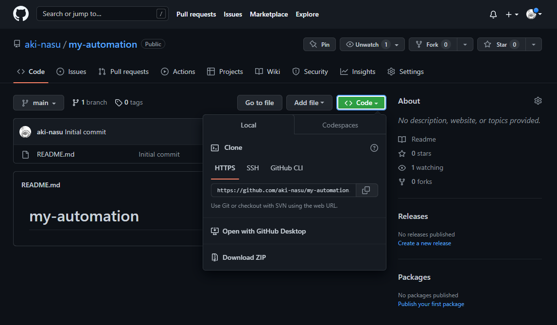The image size is (557, 325).
Task: Open the plus create-new menu
Action: click(x=512, y=14)
